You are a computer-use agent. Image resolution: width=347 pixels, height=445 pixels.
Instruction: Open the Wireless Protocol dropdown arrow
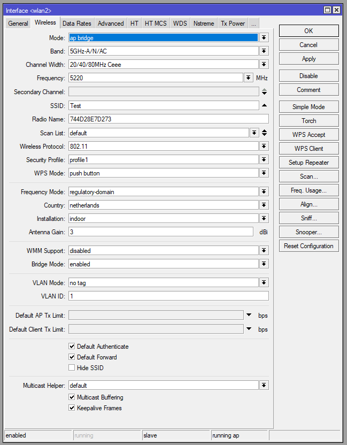264,146
